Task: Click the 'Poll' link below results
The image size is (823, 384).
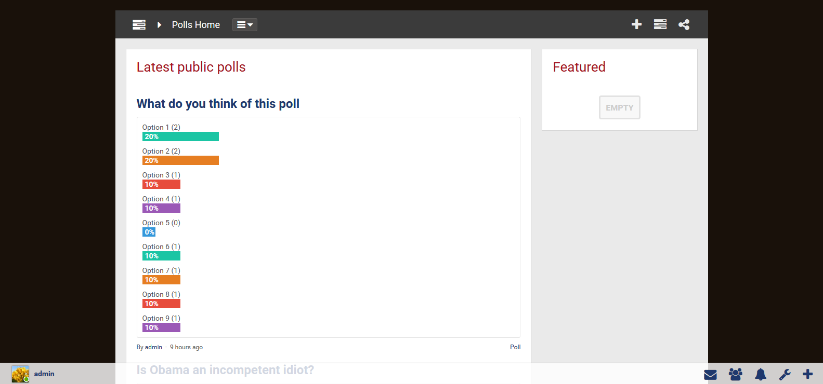Action: 515,347
